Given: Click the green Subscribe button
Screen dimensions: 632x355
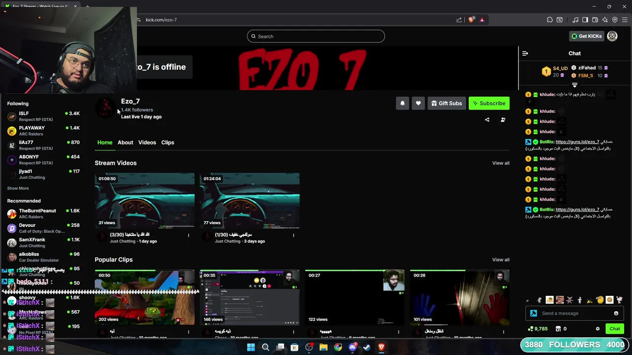Looking at the screenshot, I should (x=489, y=103).
